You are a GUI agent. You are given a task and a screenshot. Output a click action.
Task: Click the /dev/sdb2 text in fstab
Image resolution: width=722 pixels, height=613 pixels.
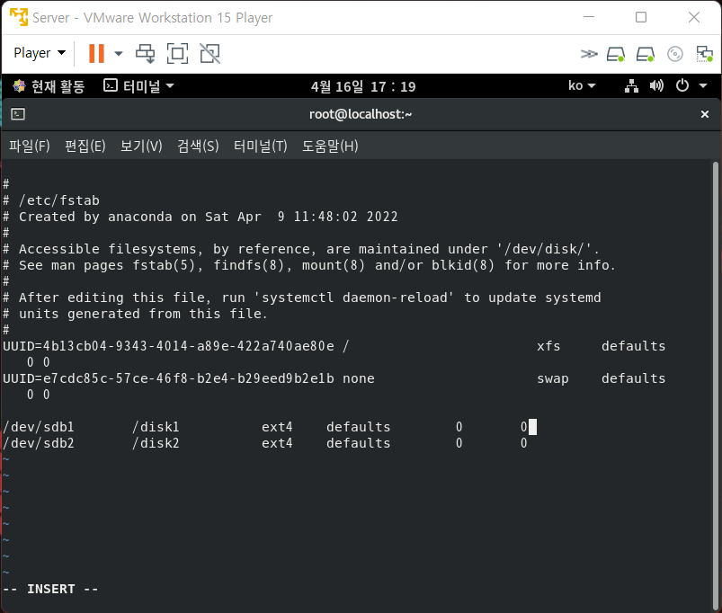point(39,443)
